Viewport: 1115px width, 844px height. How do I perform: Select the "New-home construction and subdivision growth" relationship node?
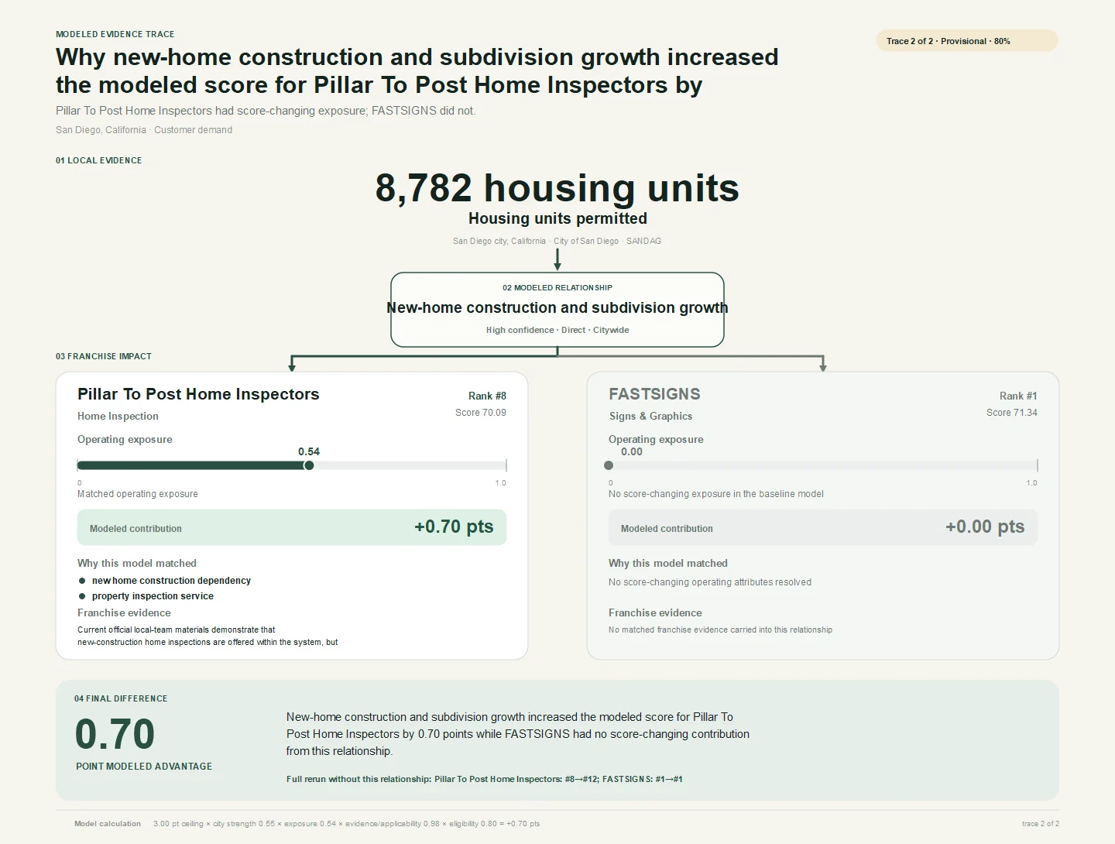pos(557,309)
